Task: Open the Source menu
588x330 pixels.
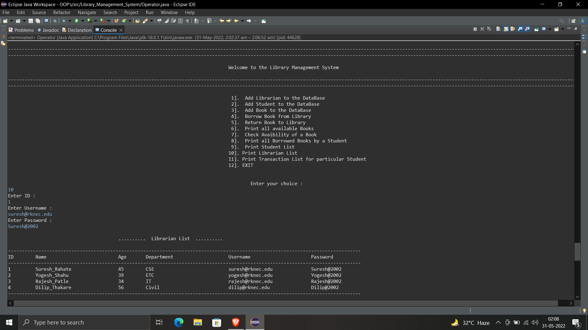Action: 39,12
